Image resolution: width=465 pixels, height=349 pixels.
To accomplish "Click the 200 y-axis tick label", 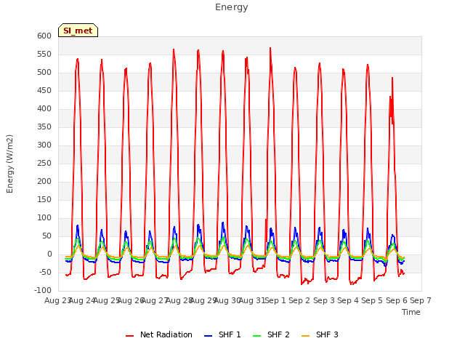I will click(44, 181).
